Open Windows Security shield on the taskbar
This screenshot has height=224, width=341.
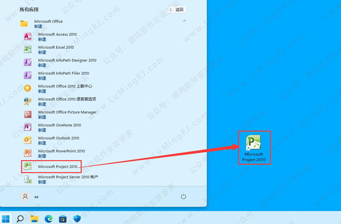(x=77, y=219)
